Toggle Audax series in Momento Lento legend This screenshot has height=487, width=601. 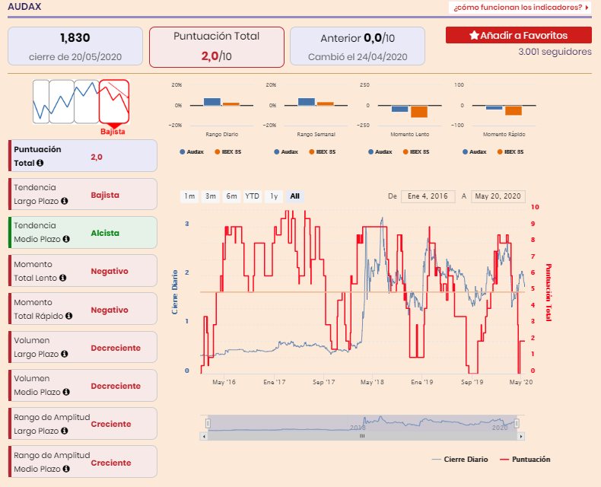(x=380, y=152)
